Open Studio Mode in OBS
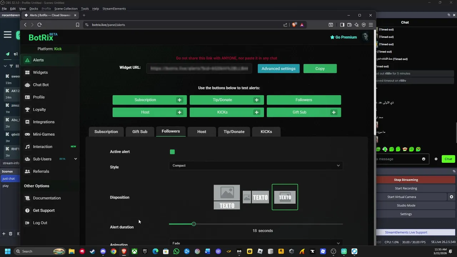Viewport: 457px width, 257px height. [406, 205]
